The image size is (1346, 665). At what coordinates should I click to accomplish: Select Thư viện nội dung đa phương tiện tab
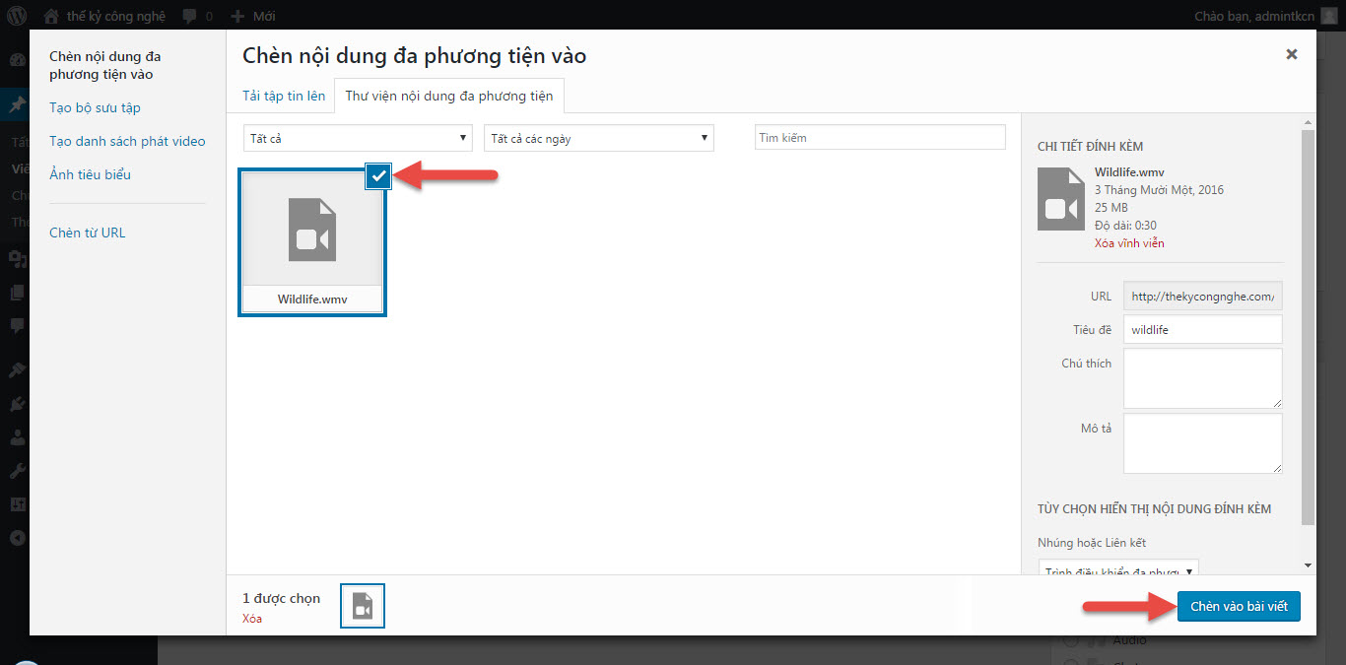[x=448, y=97]
